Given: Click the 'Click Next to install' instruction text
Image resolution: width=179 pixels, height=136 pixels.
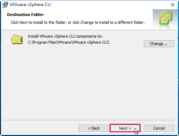Looking at the screenshot, I should (78, 22).
